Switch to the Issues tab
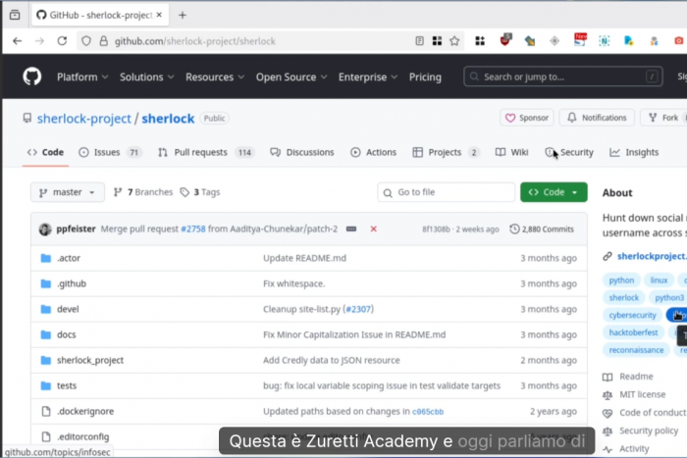The height and width of the screenshot is (458, 687). (110, 152)
